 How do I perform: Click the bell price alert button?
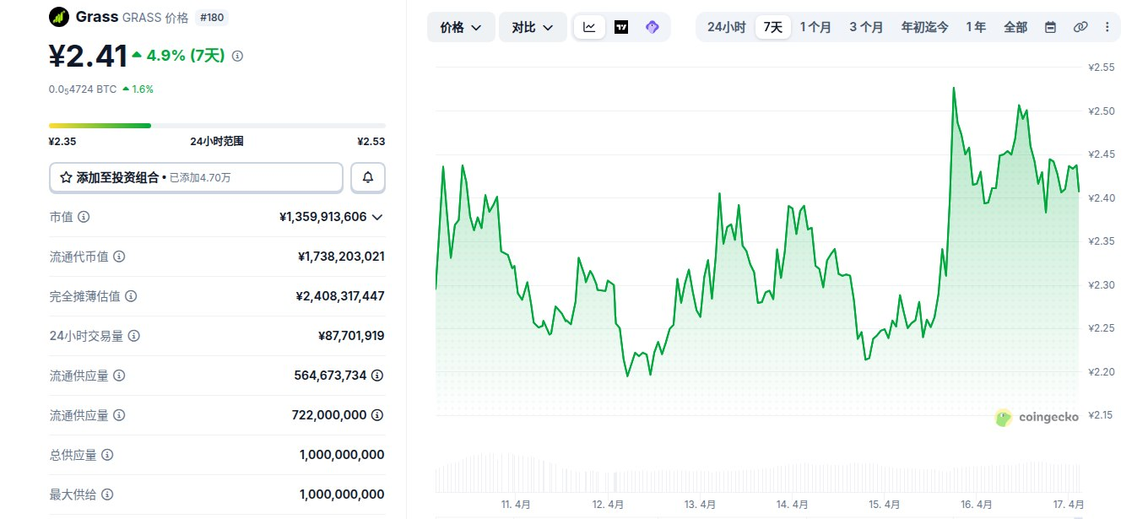pyautogui.click(x=368, y=178)
